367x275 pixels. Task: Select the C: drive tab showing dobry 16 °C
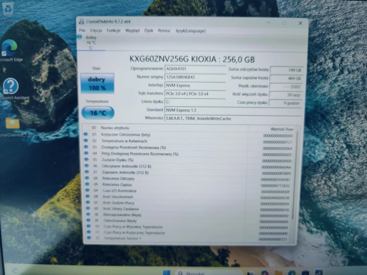point(91,43)
